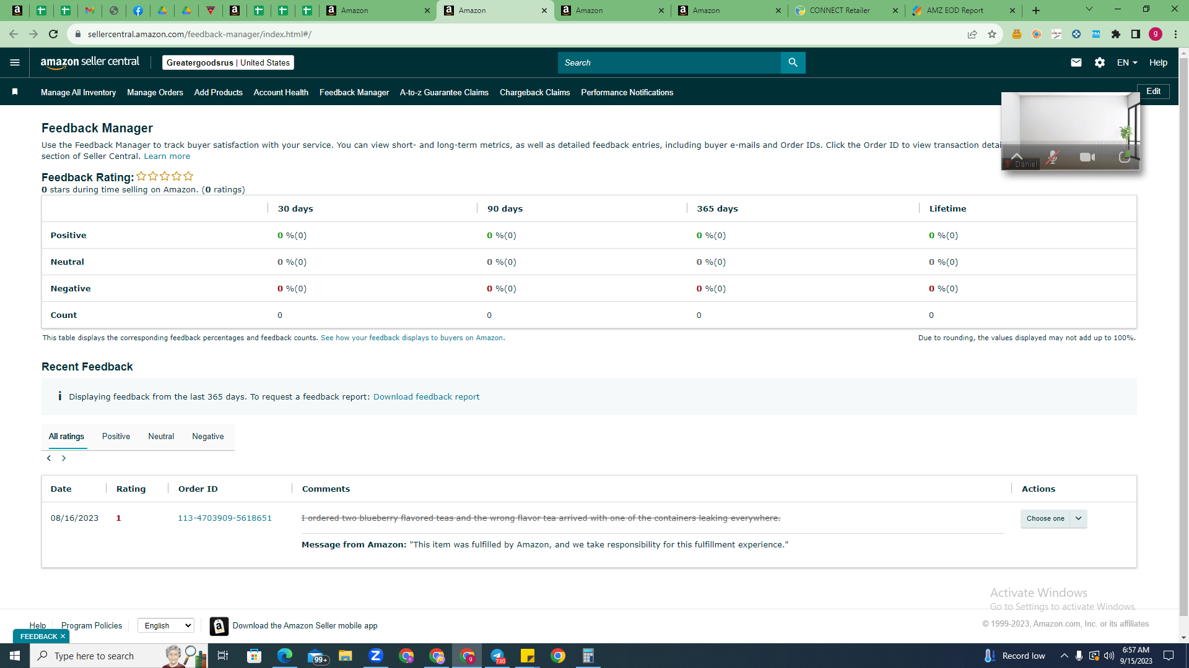The height and width of the screenshot is (668, 1189).
Task: Bookmark this page with the star icon
Action: pos(992,34)
